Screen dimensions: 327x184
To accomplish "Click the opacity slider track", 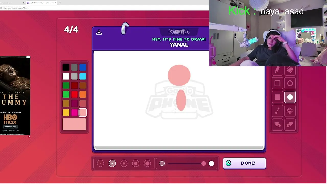I will [186, 164].
